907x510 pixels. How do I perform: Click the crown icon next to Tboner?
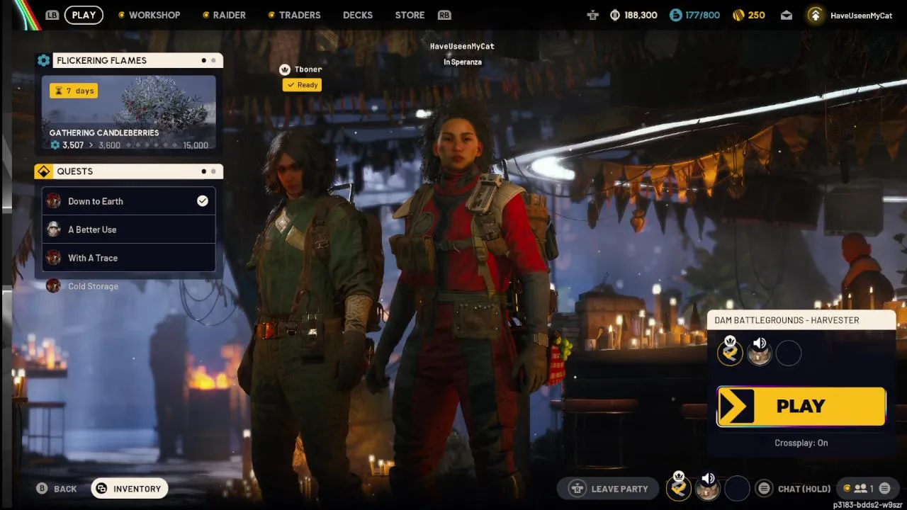[x=285, y=69]
